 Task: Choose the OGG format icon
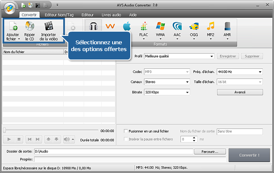(194, 27)
